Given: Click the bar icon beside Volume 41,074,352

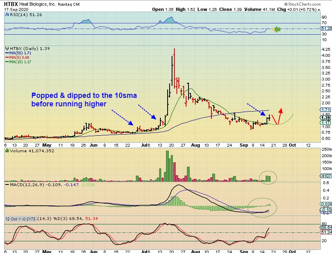Looking at the screenshot, I should coord(7,151).
